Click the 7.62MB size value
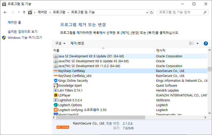The height and width of the screenshot is (135, 212). click(x=128, y=128)
